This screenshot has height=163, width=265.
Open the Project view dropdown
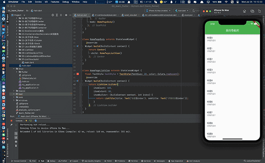tap(18, 15)
